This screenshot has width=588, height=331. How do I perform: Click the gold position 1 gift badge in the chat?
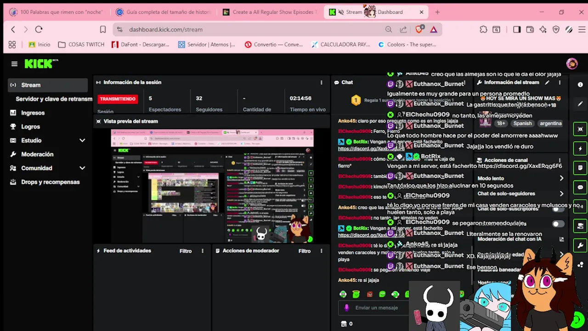[x=356, y=100]
